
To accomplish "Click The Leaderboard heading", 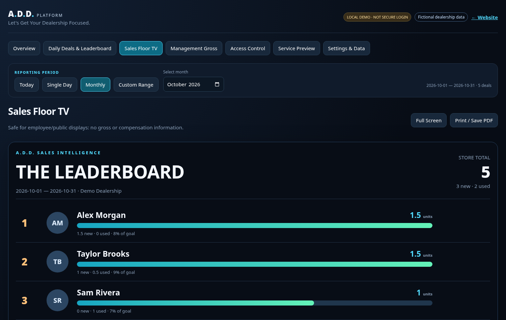I will [x=100, y=172].
